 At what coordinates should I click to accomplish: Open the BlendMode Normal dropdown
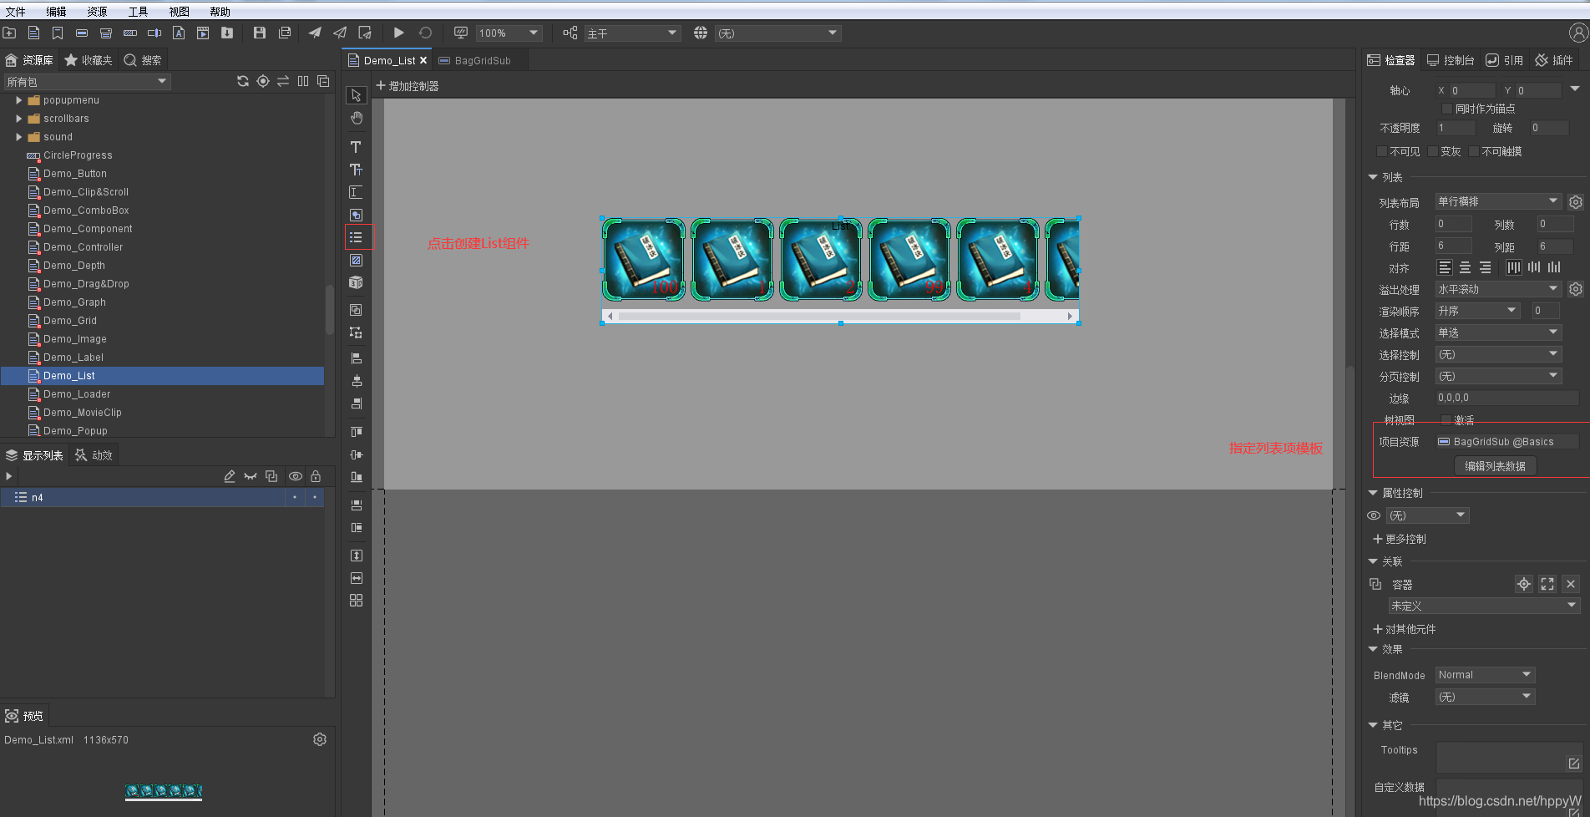(1485, 675)
